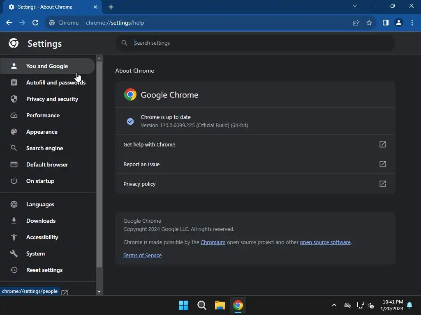Click the Appearance palette icon
The width and height of the screenshot is (421, 315).
click(x=14, y=132)
